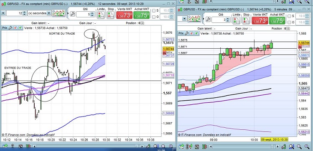Increase timeframe value 12 with spinner
This screenshot has height=151, width=313.
[25, 12]
